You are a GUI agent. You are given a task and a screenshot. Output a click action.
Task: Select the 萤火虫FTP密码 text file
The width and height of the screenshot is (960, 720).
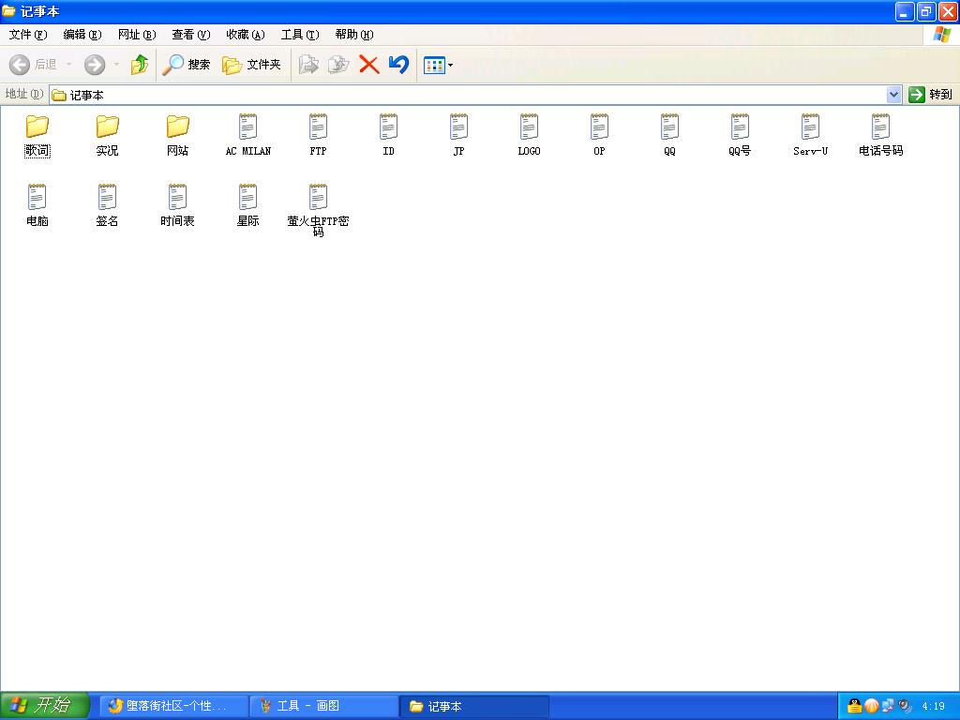click(318, 208)
